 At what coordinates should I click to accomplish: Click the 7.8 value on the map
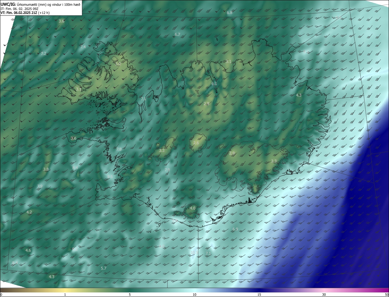click(119, 149)
